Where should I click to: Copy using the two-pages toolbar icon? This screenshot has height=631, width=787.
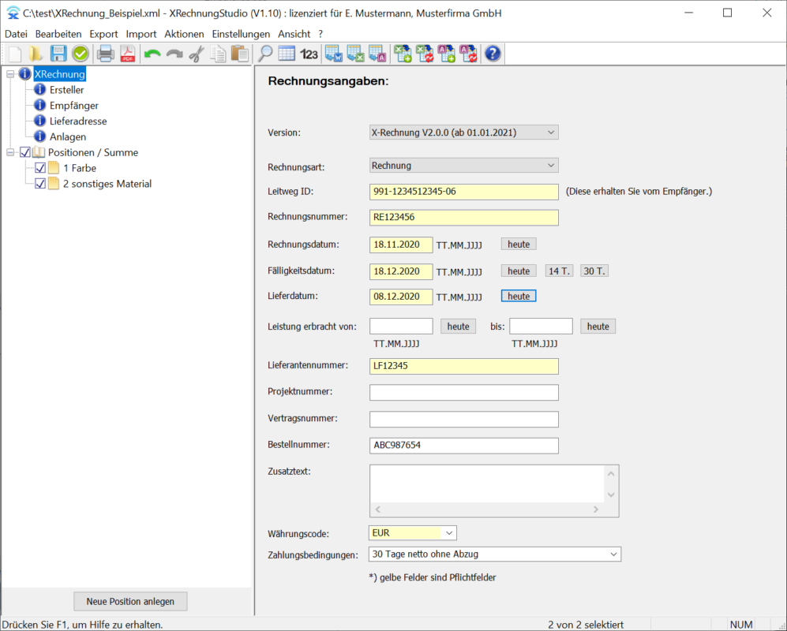point(219,54)
